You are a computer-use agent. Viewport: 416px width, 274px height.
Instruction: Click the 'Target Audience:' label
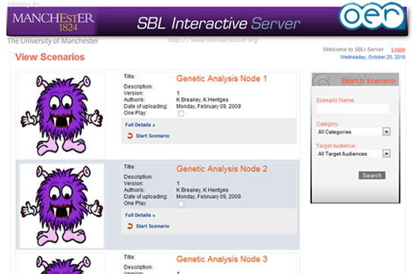(336, 146)
